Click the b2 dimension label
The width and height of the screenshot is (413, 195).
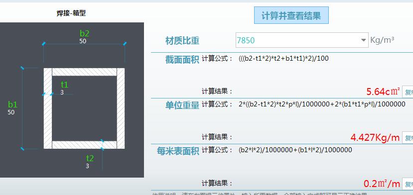(85, 33)
